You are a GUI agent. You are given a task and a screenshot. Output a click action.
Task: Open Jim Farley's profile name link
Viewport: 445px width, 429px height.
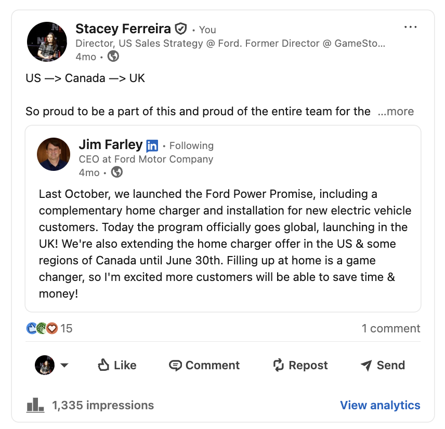[110, 144]
